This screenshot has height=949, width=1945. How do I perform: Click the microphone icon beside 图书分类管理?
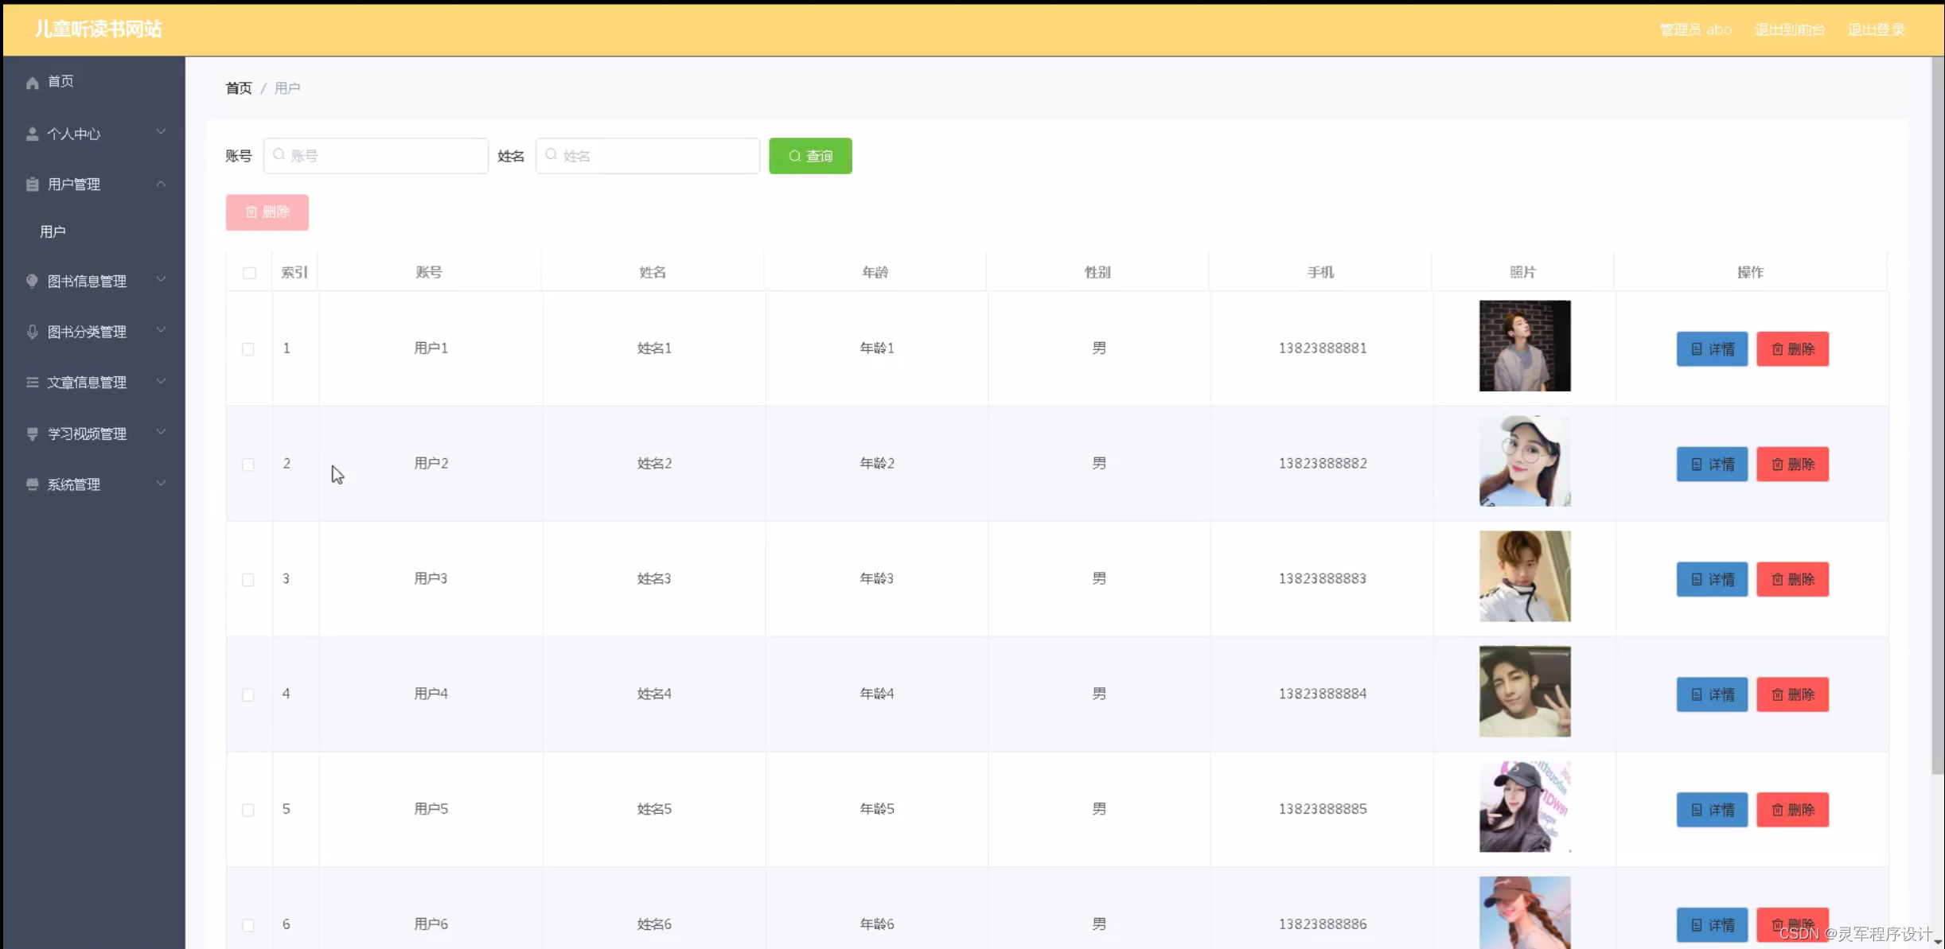coord(32,332)
